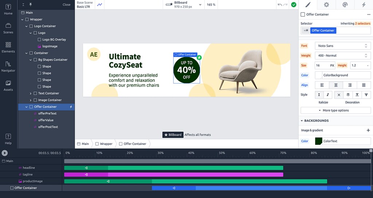Open the Billboard format dropdown
373x198 pixels.
(x=183, y=4)
